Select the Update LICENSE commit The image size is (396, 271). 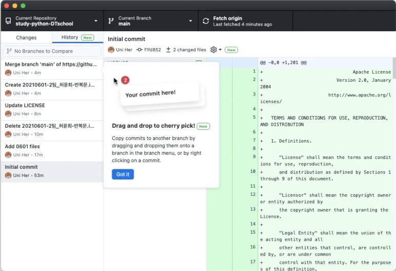point(52,110)
